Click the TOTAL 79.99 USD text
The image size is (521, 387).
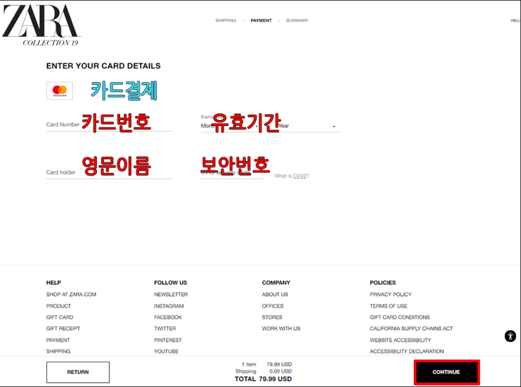click(x=263, y=379)
